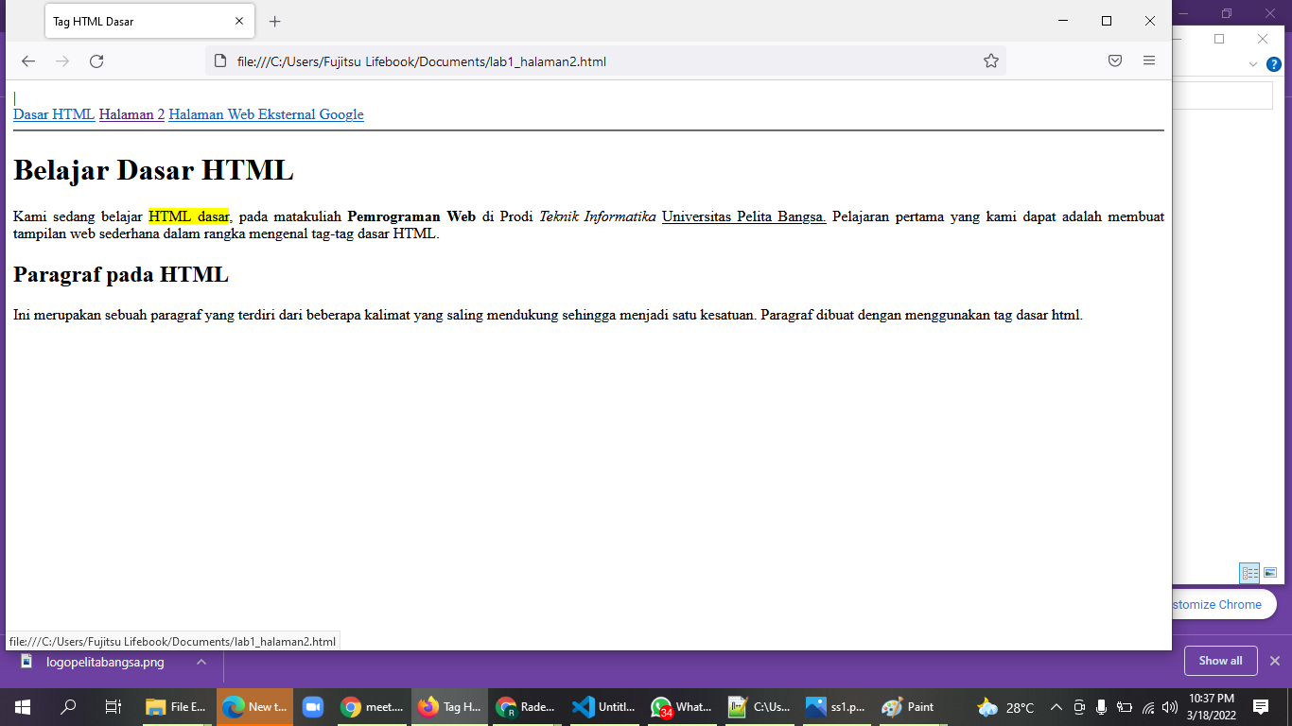Show hidden system tray icons

click(x=1056, y=706)
